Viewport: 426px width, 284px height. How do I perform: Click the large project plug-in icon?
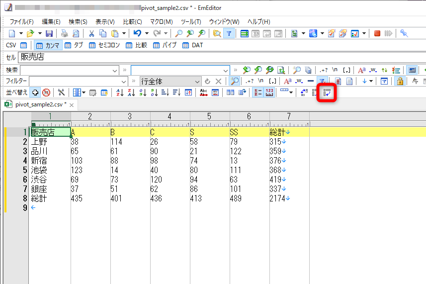[313, 33]
